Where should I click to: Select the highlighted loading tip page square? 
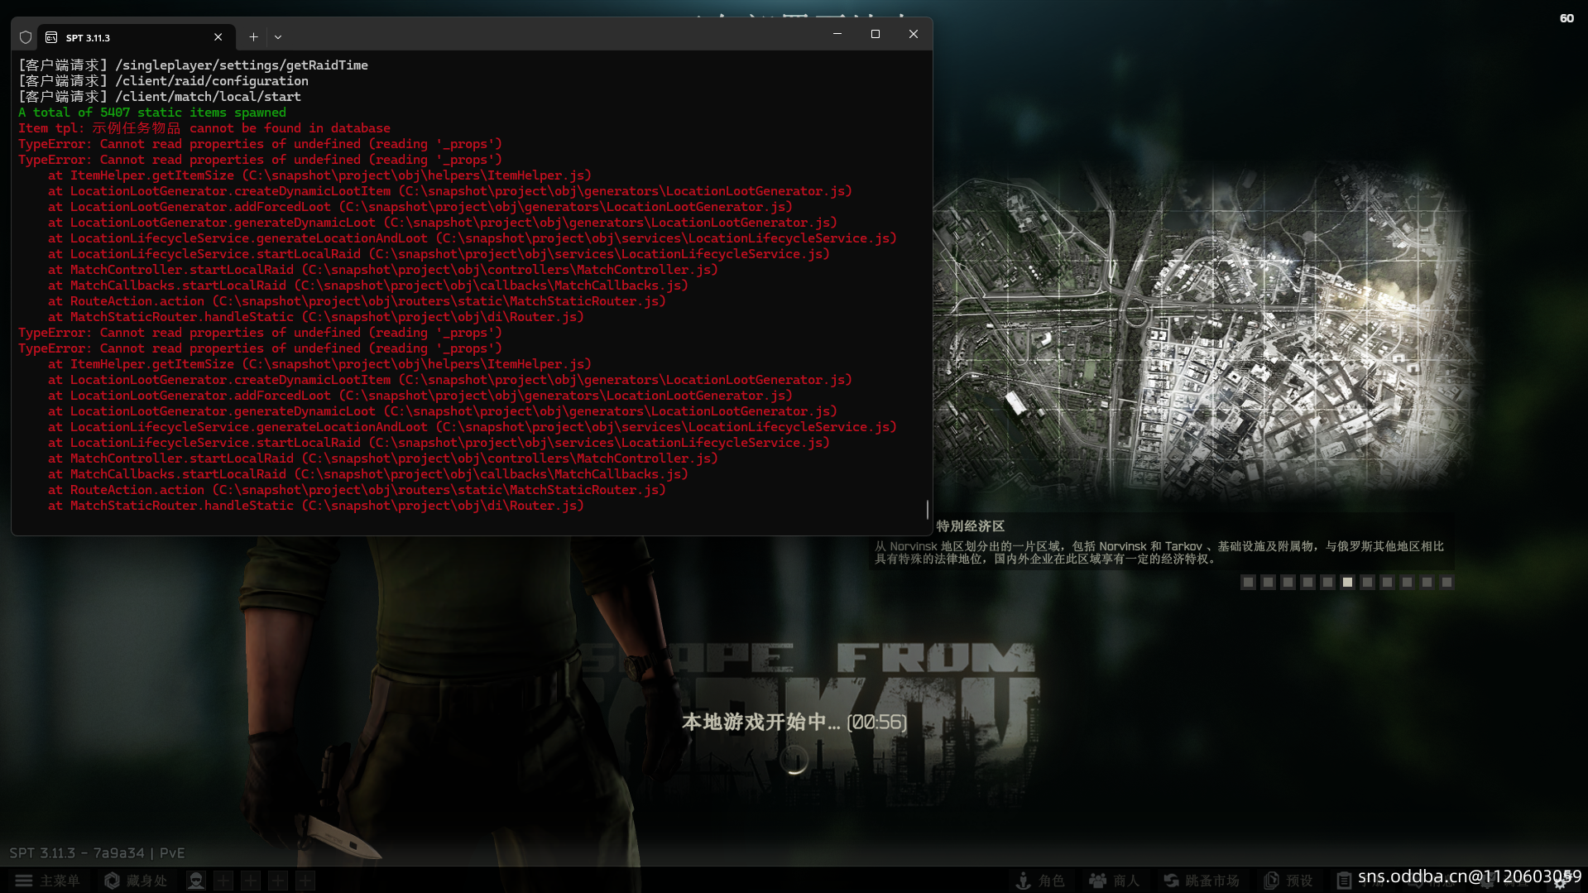pos(1347,583)
